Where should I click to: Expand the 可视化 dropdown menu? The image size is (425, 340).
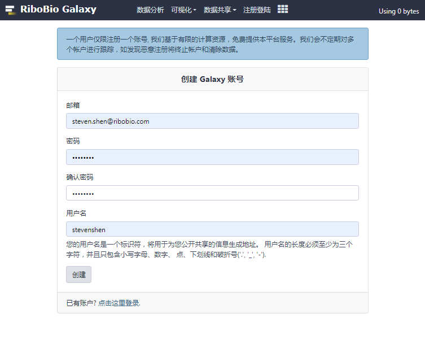pyautogui.click(x=183, y=10)
